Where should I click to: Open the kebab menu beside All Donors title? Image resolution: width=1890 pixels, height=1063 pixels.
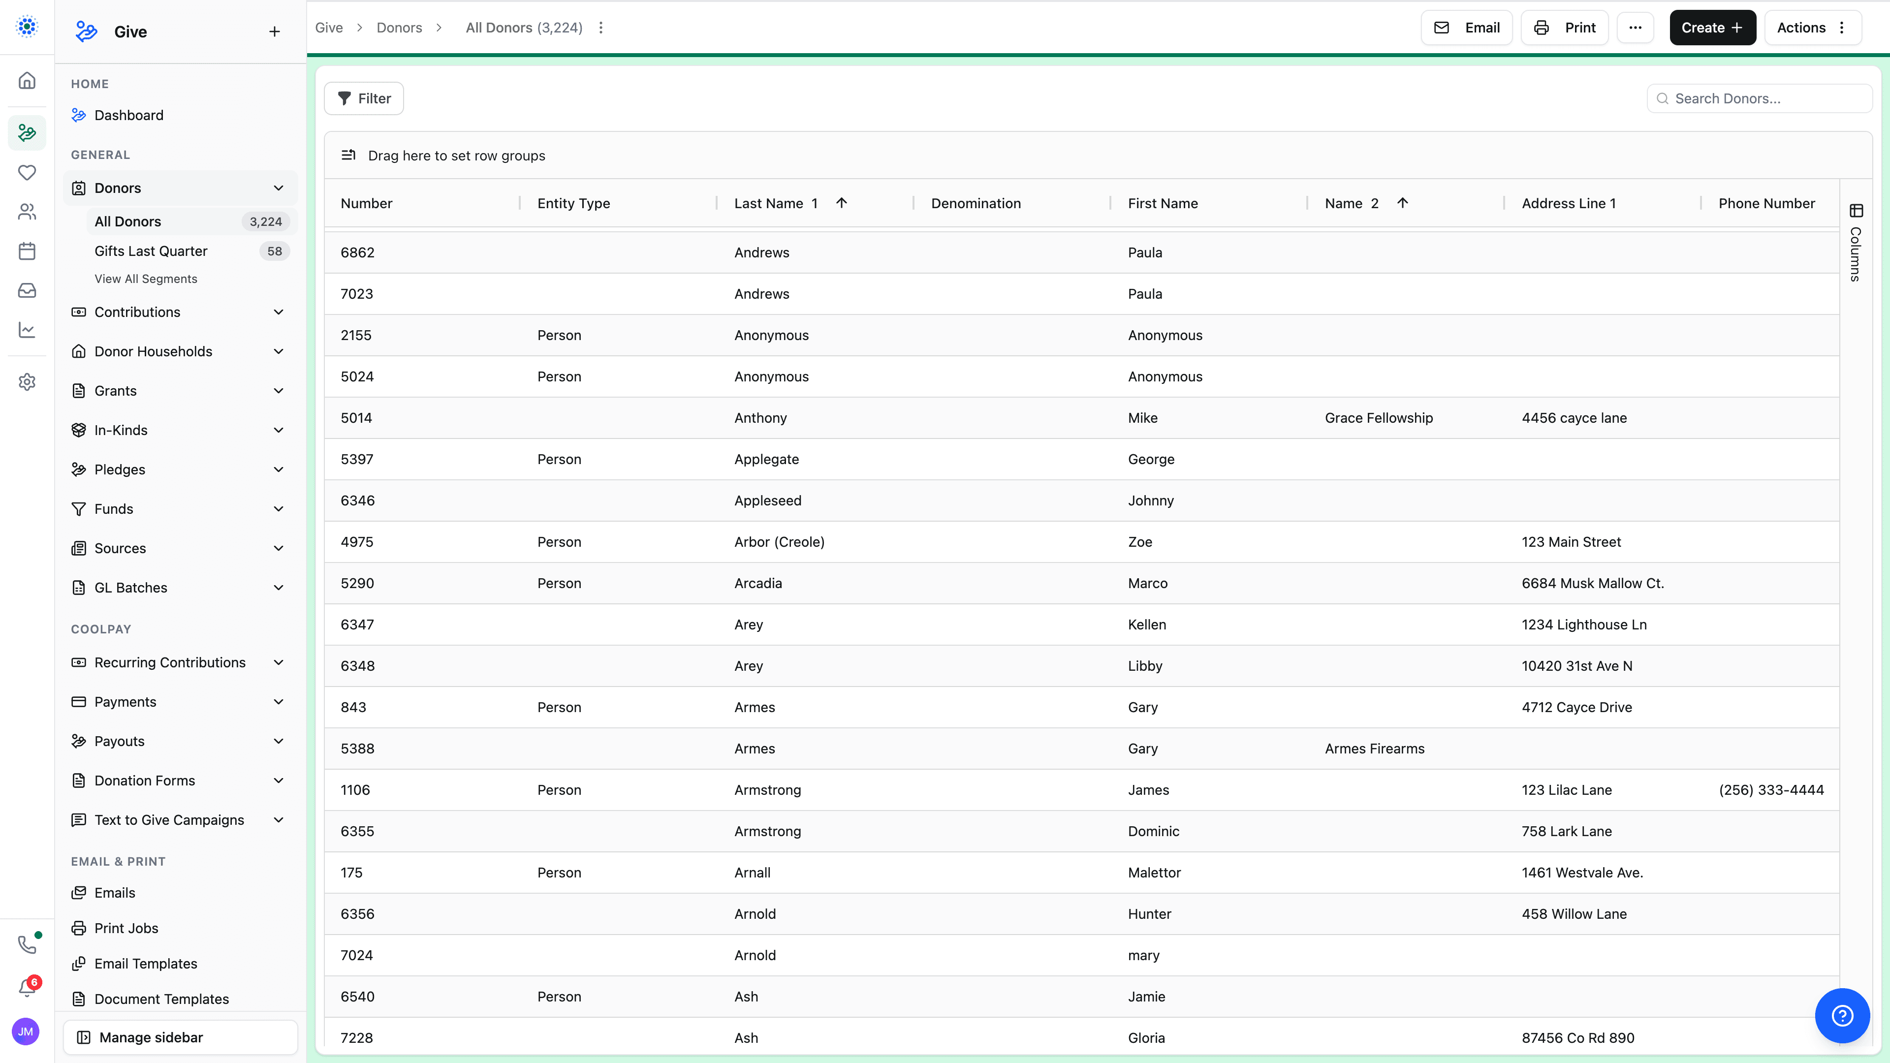pyautogui.click(x=601, y=28)
